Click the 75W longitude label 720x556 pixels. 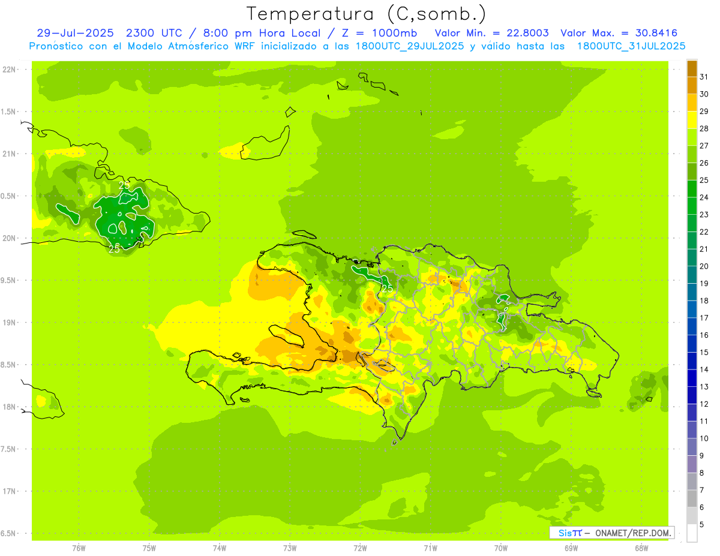pyautogui.click(x=149, y=549)
